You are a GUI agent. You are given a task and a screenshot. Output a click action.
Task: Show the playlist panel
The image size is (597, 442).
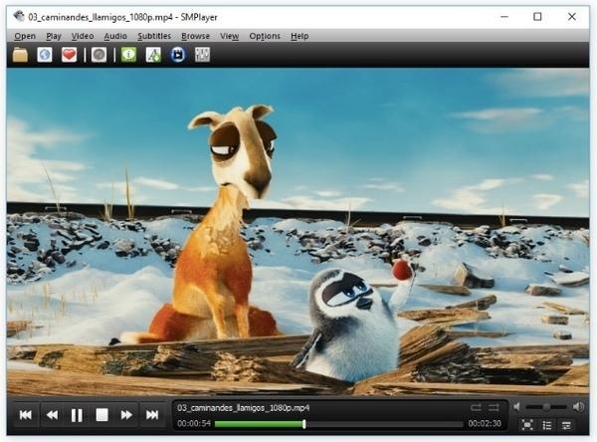pyautogui.click(x=547, y=424)
